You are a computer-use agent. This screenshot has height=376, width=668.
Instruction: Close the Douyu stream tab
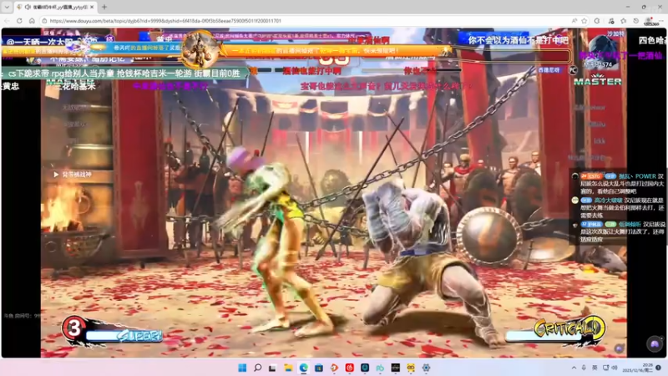click(92, 8)
